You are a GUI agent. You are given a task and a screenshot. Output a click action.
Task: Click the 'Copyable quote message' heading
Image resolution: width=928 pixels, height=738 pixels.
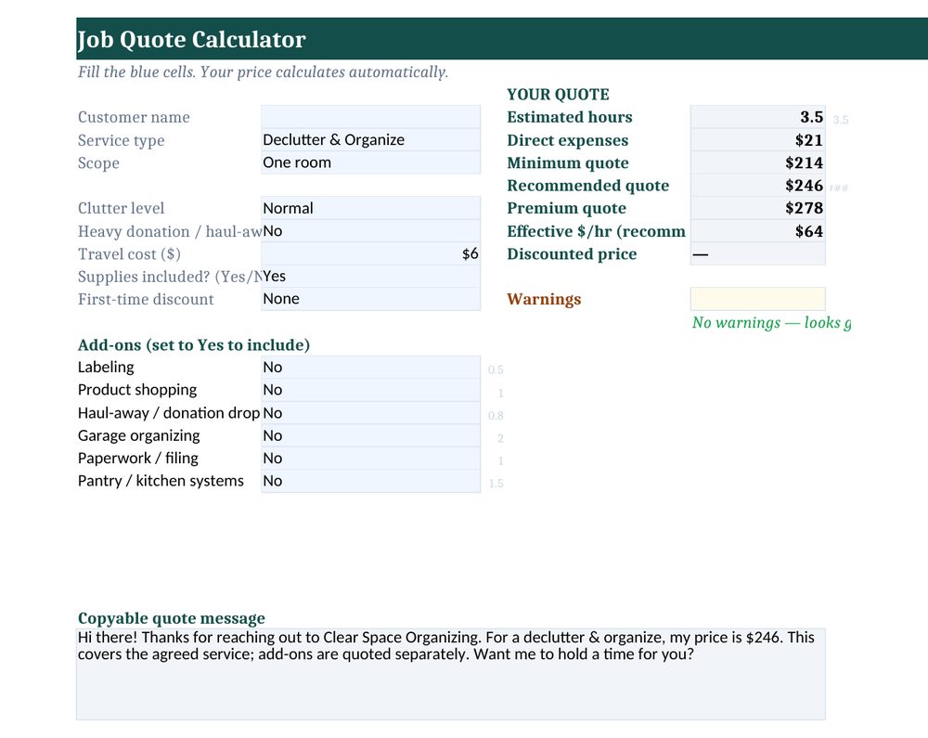point(171,618)
